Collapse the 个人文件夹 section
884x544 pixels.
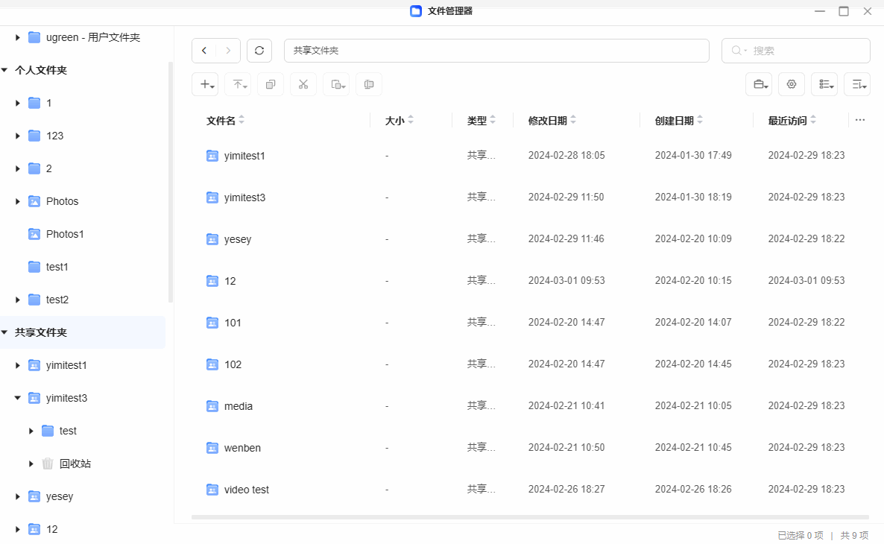[4, 70]
